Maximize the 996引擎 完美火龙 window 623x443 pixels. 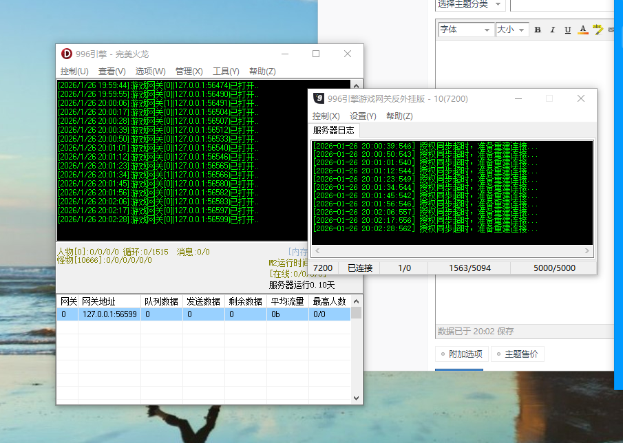point(316,54)
